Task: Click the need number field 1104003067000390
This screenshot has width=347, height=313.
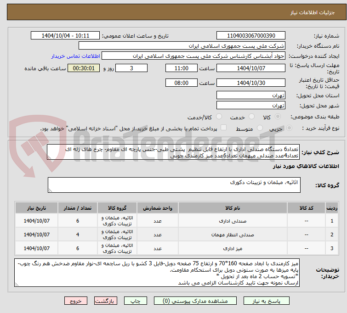Action: pyautogui.click(x=251, y=36)
